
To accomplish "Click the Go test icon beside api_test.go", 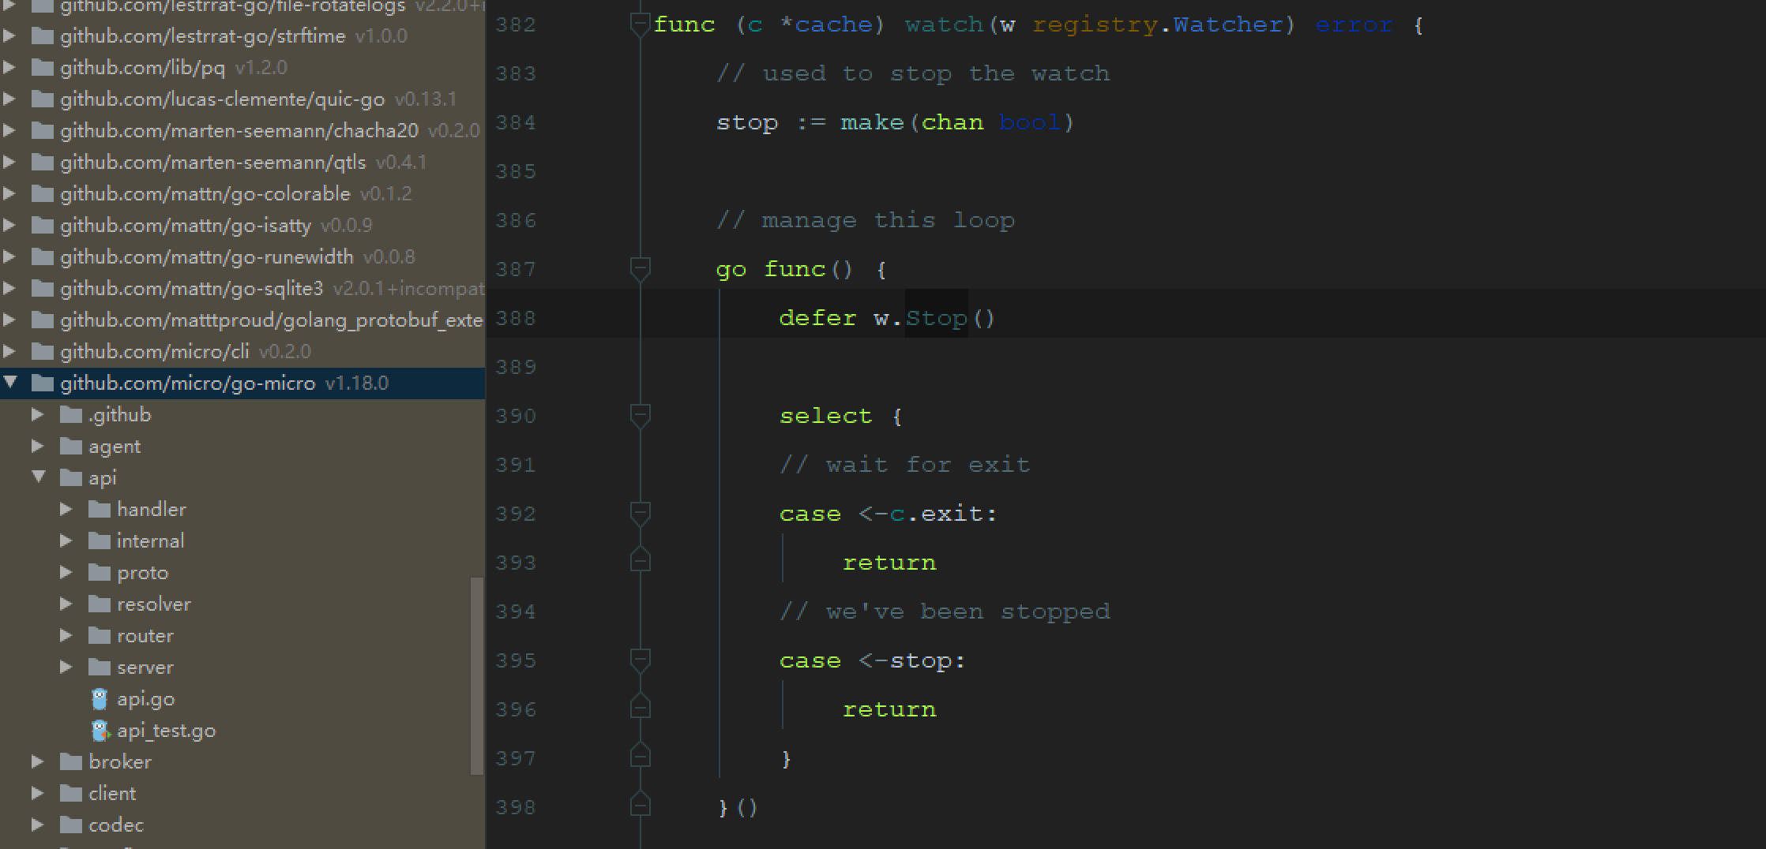I will coord(100,731).
